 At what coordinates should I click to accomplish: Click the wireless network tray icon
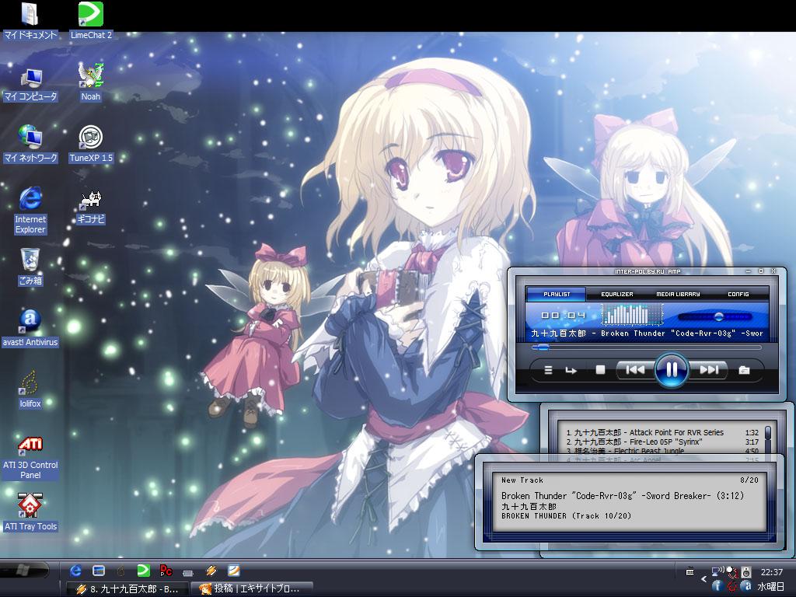pos(717,572)
